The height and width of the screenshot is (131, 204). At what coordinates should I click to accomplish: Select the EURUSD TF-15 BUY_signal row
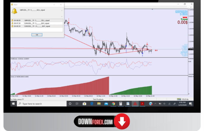point(37,26)
